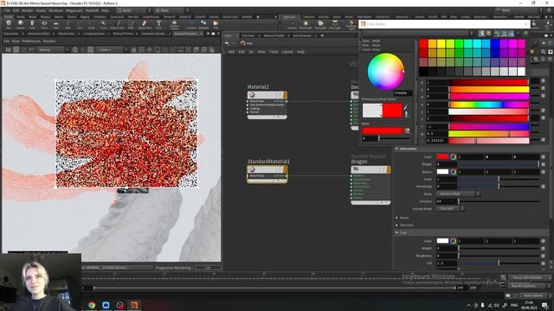Open the Windows menu

pos(55,10)
